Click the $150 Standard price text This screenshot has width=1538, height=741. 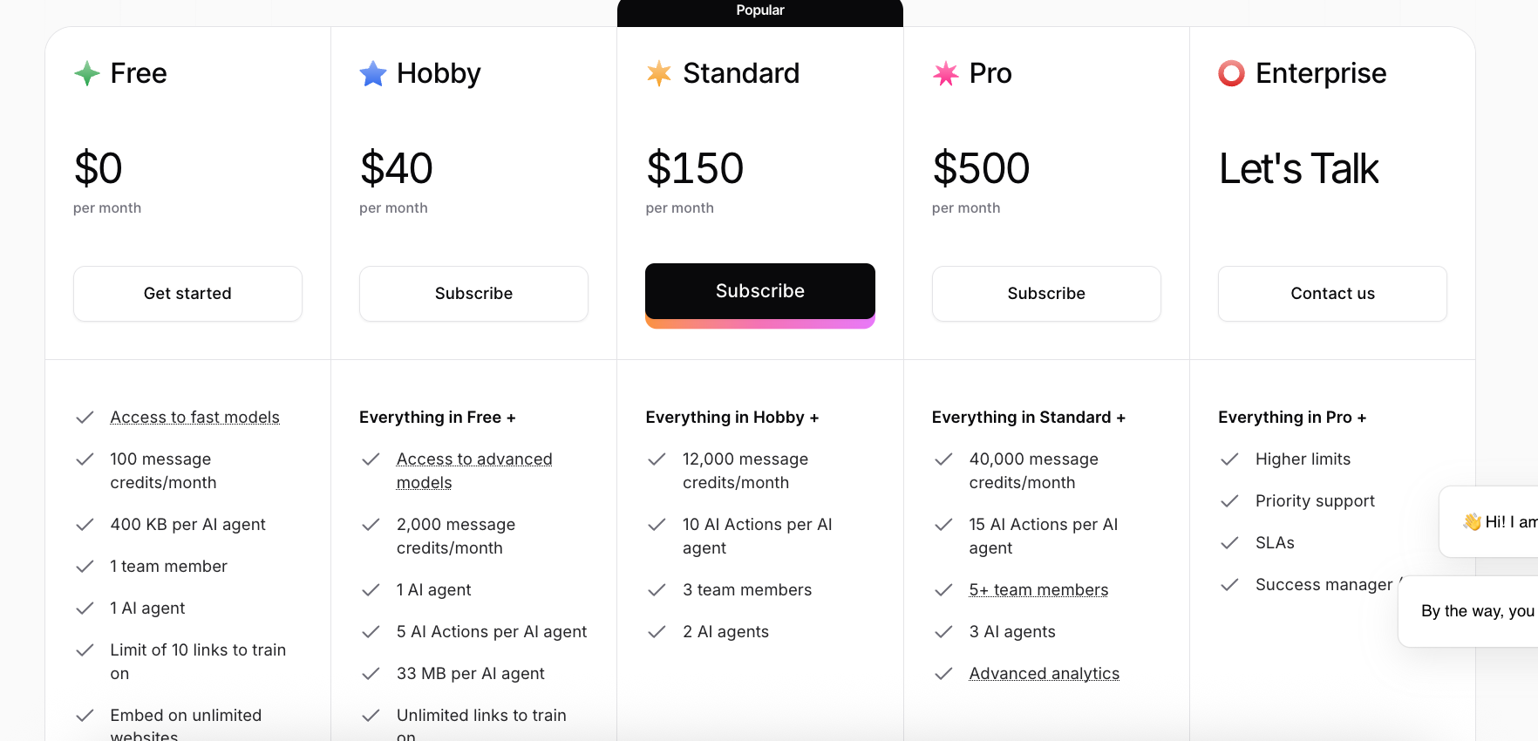695,168
